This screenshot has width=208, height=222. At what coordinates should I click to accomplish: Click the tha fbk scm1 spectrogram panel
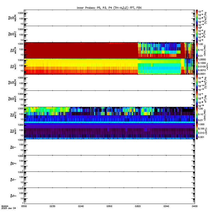(109, 66)
